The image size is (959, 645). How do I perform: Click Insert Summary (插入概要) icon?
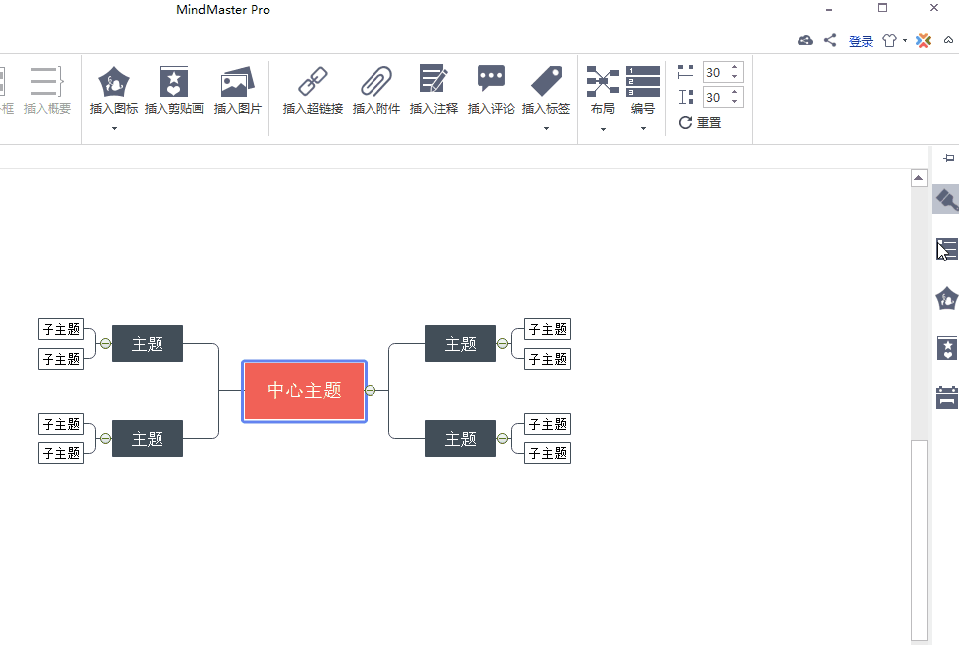(48, 82)
